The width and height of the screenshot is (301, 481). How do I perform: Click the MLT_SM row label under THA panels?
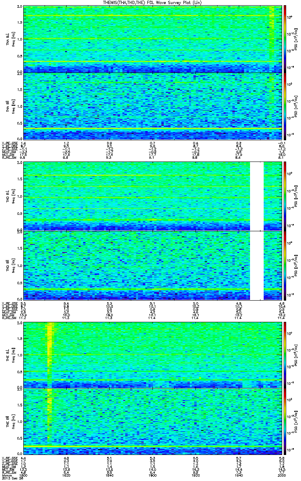[8, 155]
